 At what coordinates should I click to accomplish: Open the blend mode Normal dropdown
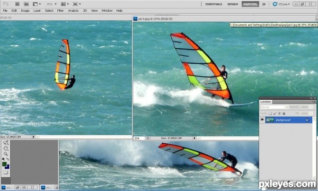point(274,107)
